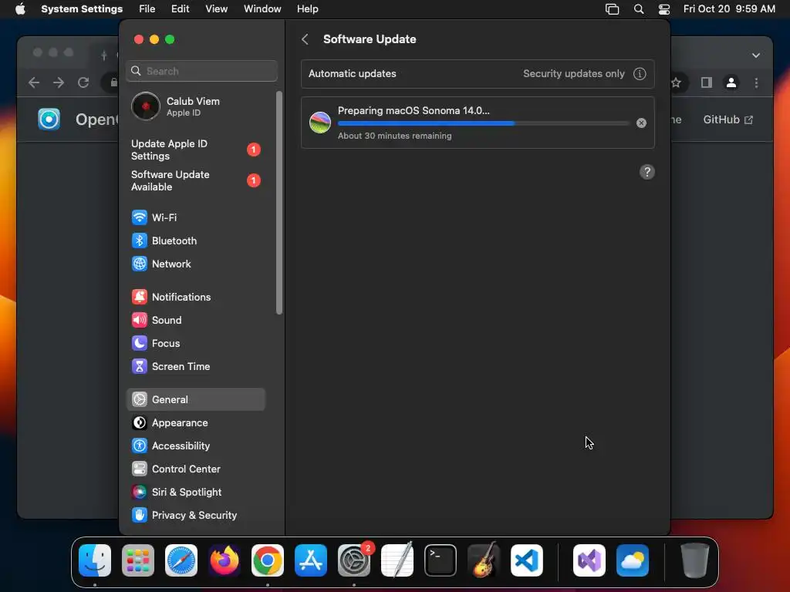Open the System Settings menu
790x592 pixels.
pos(82,9)
